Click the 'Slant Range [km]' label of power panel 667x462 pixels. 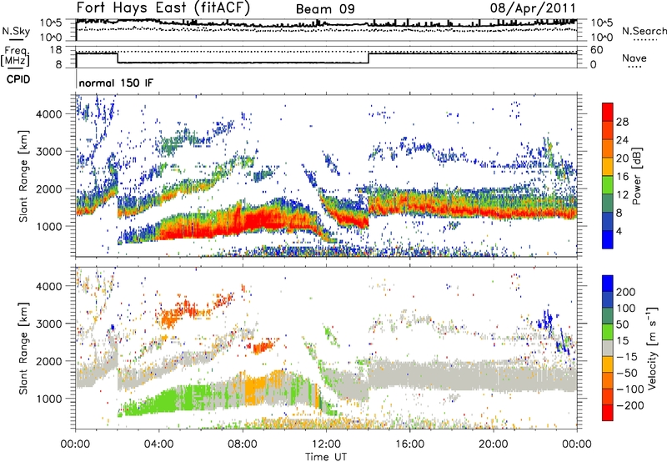coord(23,176)
